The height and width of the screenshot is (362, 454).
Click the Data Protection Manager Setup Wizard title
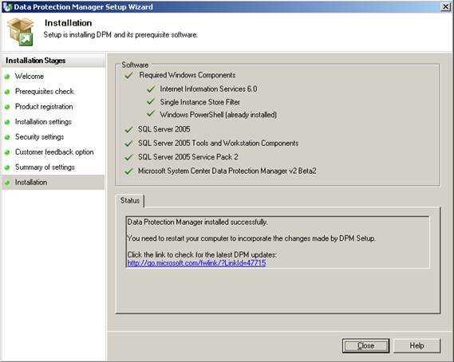coord(83,6)
